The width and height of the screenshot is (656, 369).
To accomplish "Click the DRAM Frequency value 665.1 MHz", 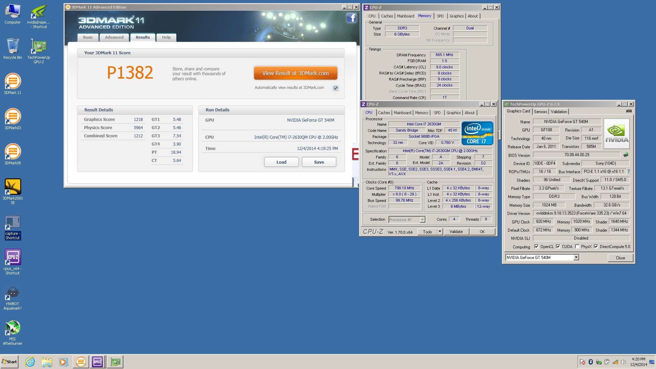I will (444, 55).
